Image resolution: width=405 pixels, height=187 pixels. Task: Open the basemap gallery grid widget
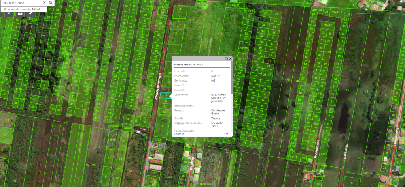[19, 13]
